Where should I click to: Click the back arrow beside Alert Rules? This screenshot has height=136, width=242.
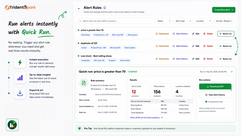(79, 9)
